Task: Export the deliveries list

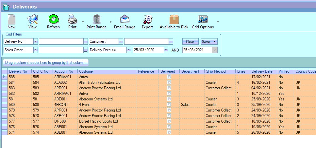Action: click(147, 20)
